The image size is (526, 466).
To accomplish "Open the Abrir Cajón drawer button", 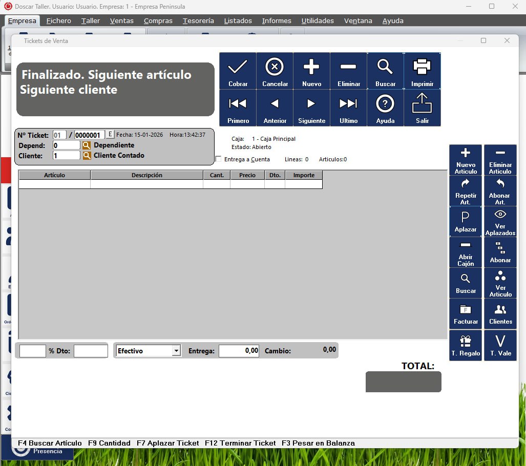I will (466, 252).
